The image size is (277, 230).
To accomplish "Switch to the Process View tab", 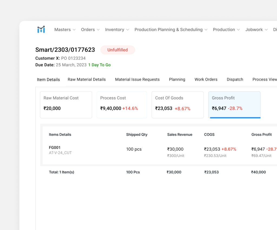I will point(265,80).
